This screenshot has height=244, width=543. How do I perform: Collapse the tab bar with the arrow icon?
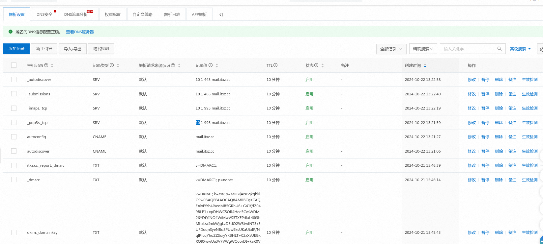point(221,15)
